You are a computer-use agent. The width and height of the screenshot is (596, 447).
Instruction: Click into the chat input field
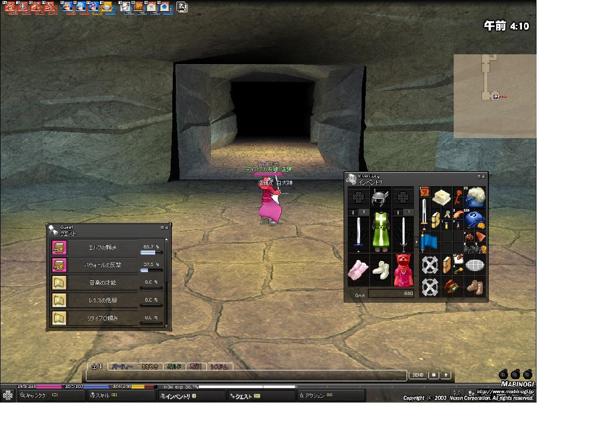point(246,375)
